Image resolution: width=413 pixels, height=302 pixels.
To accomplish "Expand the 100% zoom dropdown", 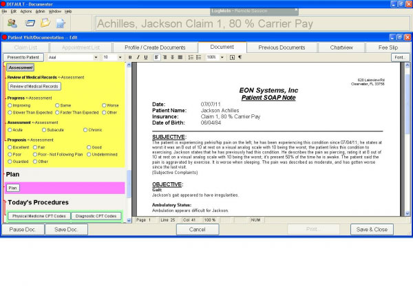I will (x=222, y=57).
